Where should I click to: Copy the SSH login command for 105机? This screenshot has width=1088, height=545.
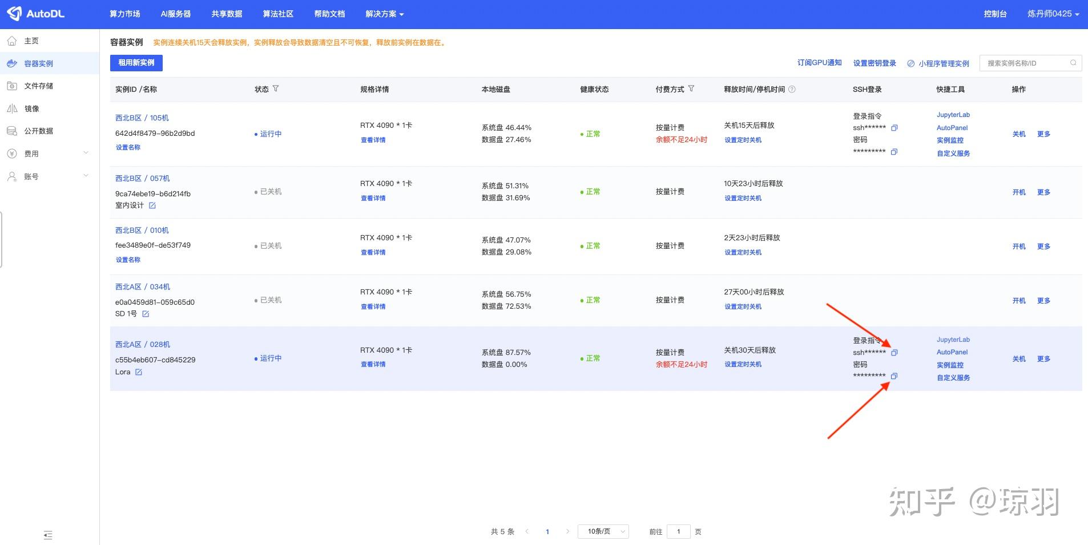[x=893, y=128]
